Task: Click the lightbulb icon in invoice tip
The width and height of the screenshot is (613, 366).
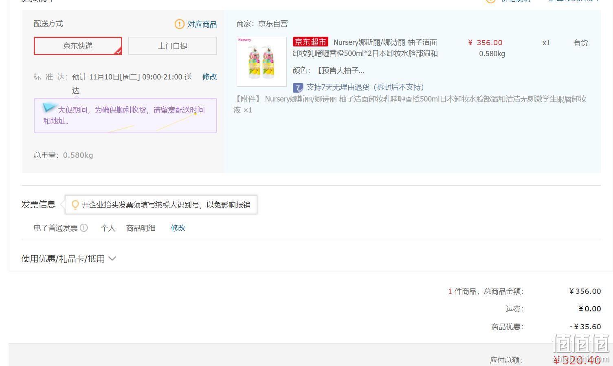Action: click(75, 205)
